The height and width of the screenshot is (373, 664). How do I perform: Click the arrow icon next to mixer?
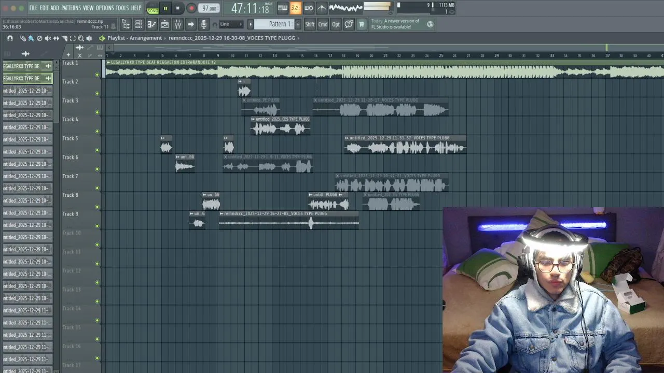(x=190, y=24)
